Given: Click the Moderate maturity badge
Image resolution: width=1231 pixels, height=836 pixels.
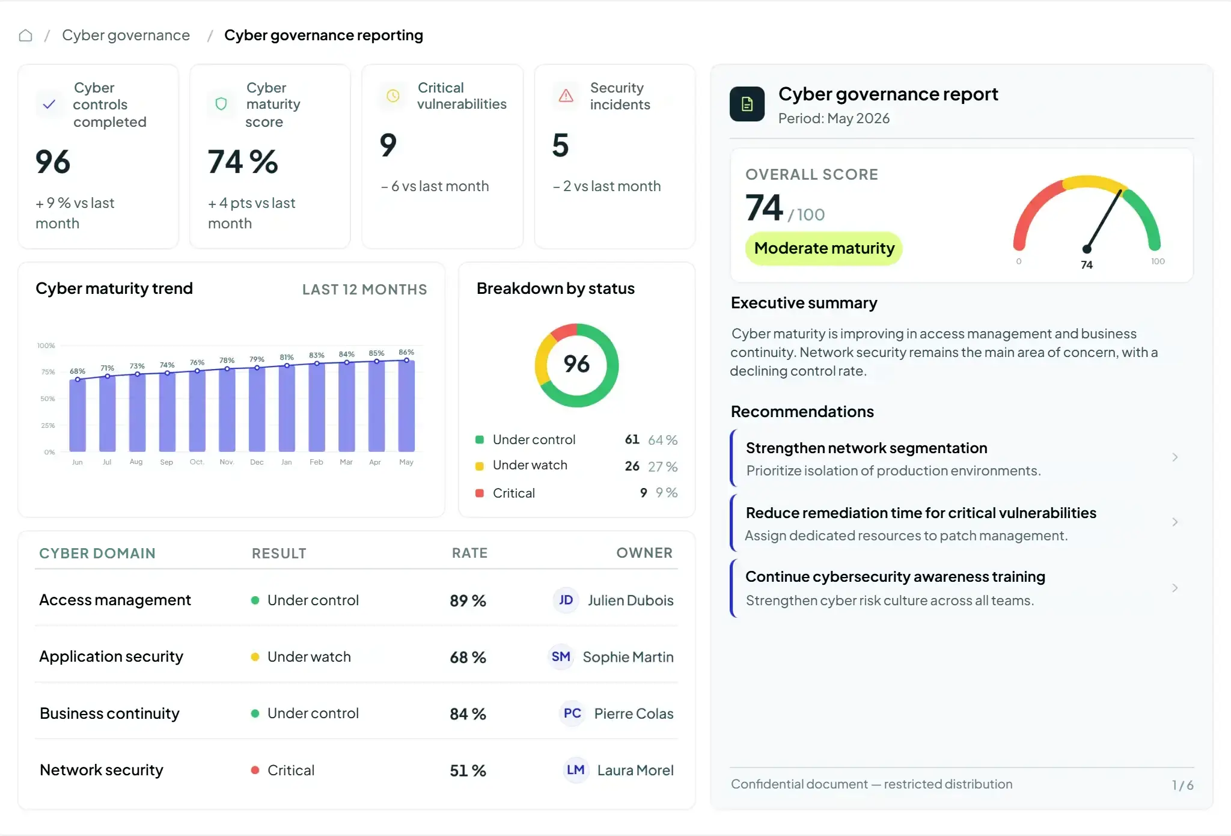Looking at the screenshot, I should pos(824,248).
